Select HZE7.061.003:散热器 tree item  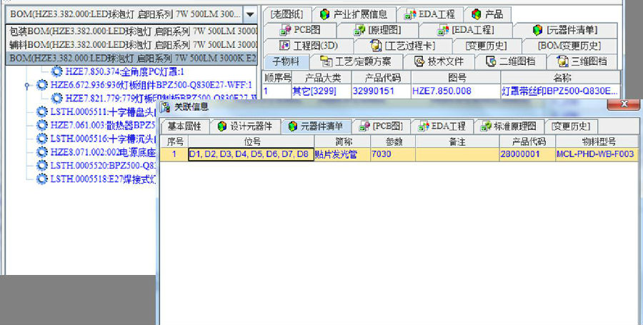coord(103,125)
